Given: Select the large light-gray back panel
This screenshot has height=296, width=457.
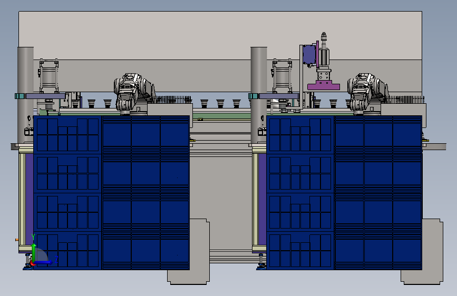Looking at the screenshot, I should click(220, 35).
